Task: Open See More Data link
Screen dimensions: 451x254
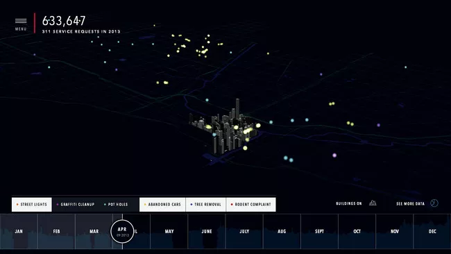Action: point(411,203)
